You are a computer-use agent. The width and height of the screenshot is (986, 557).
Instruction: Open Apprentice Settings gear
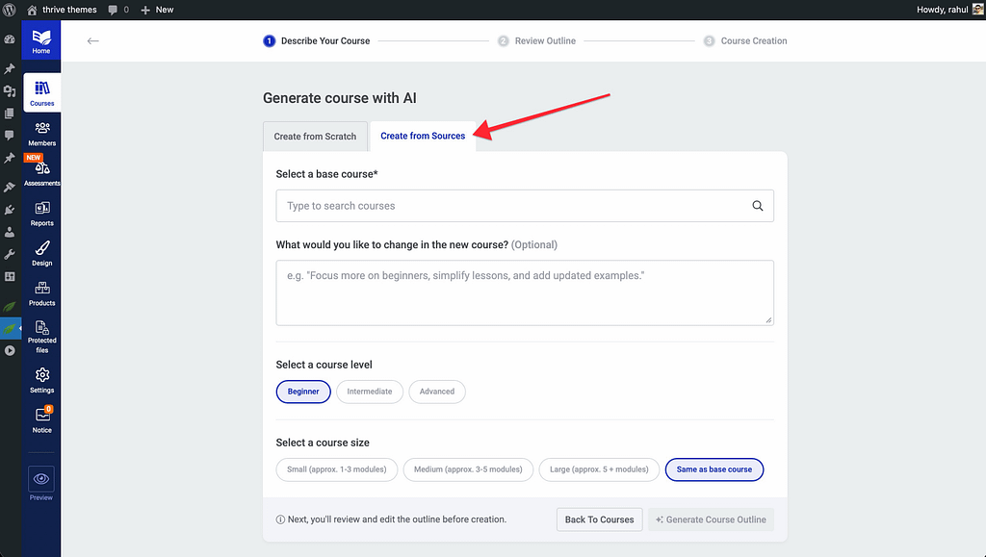coord(41,379)
